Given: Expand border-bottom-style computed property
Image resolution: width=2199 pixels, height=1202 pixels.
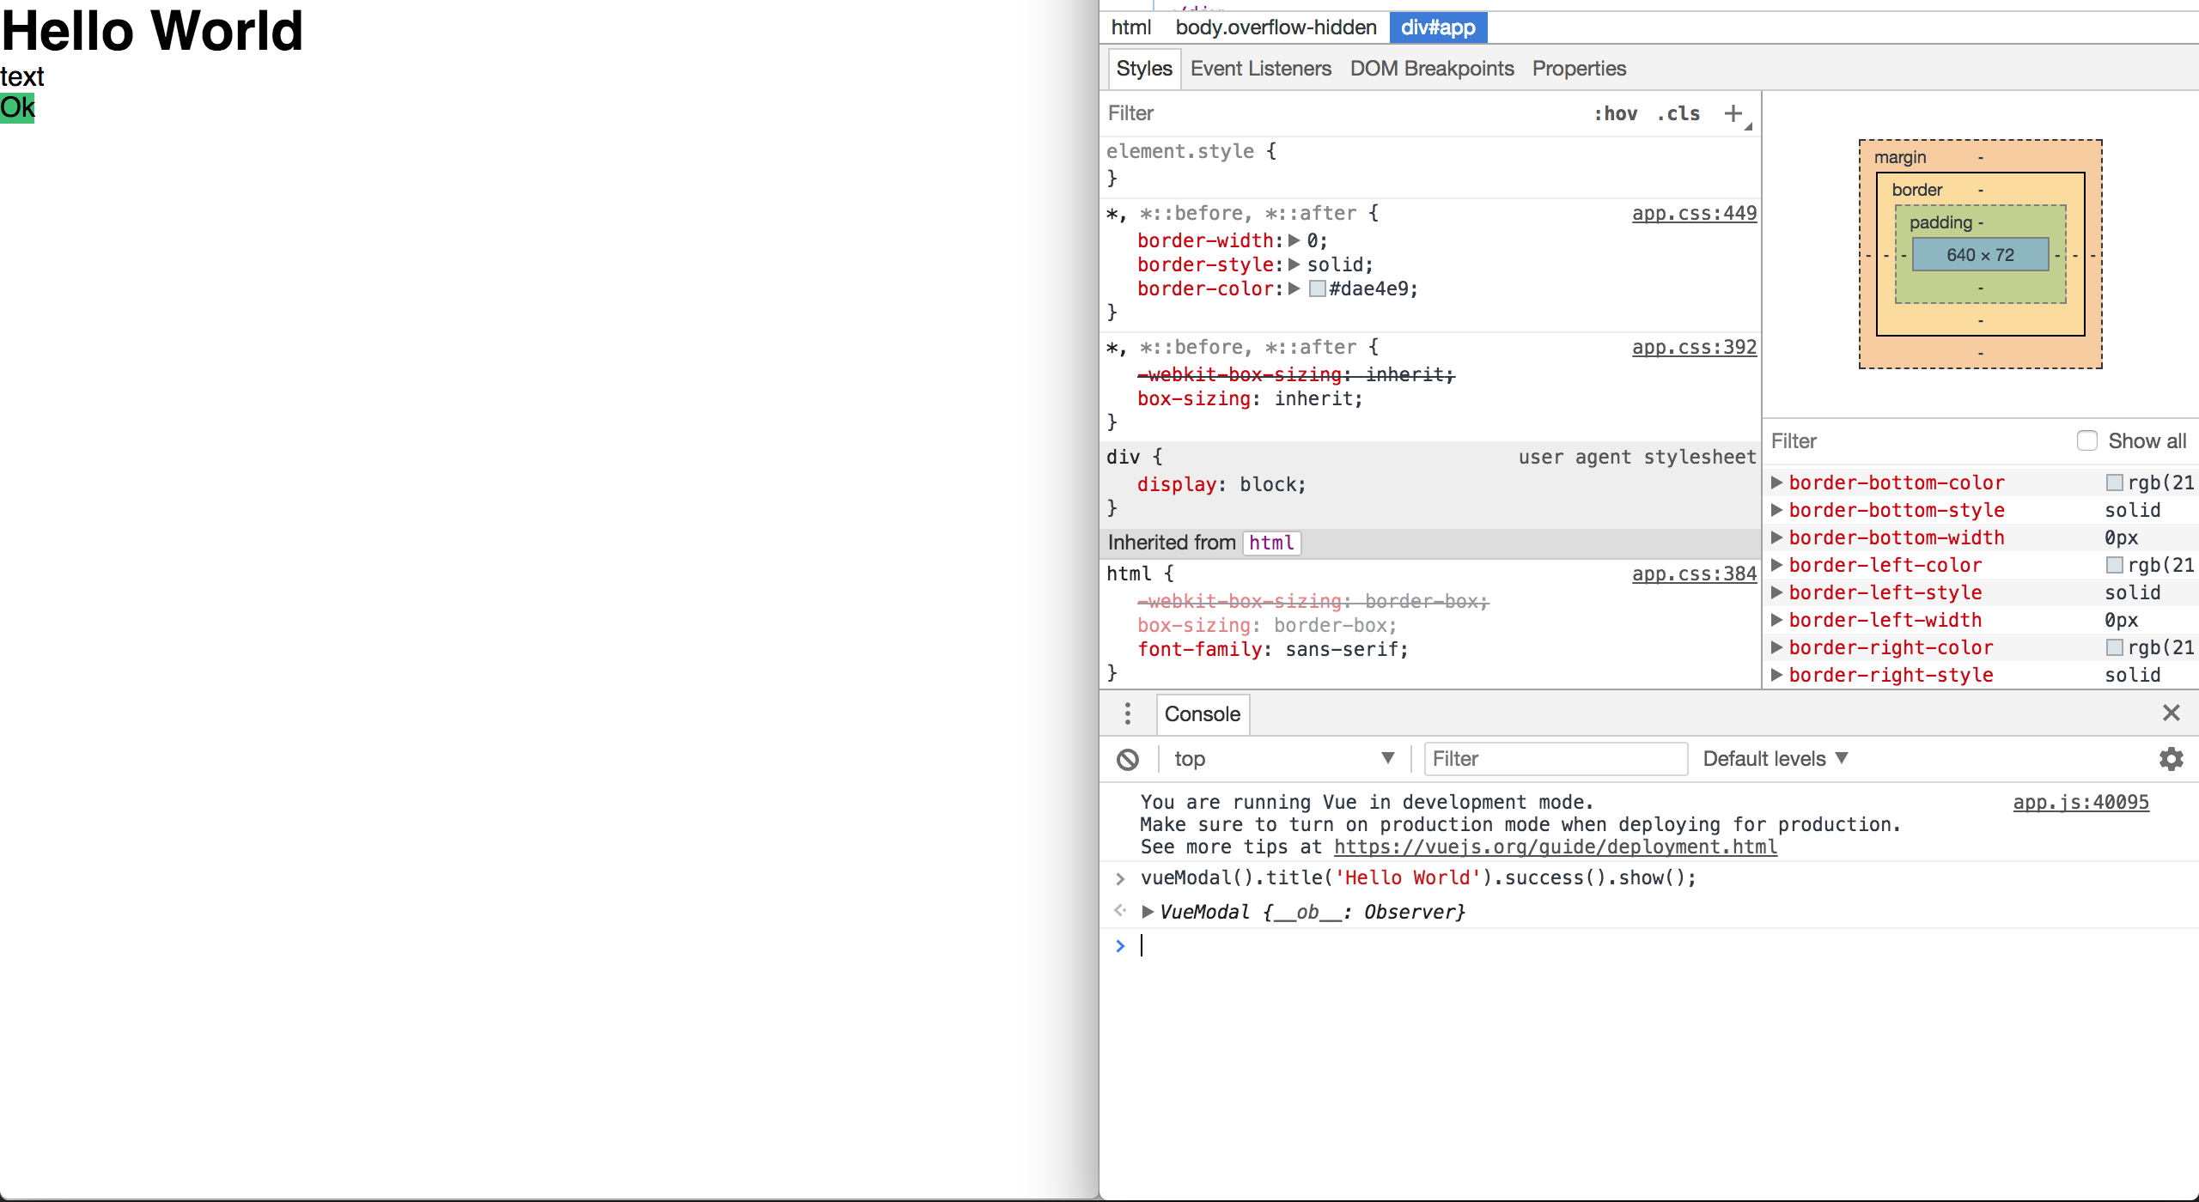Looking at the screenshot, I should click(1777, 510).
